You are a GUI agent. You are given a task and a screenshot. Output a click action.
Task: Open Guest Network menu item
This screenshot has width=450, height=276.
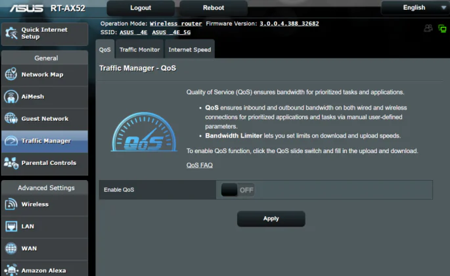point(45,119)
